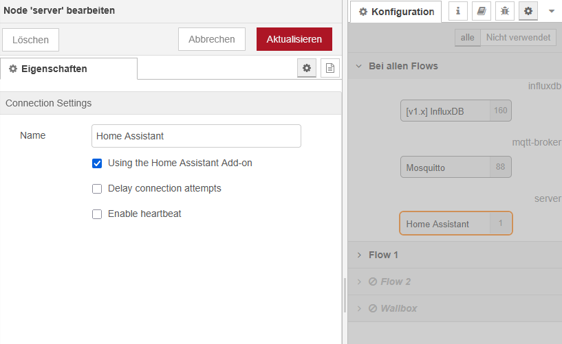Click the sidebar resize separator handle

coord(345,295)
